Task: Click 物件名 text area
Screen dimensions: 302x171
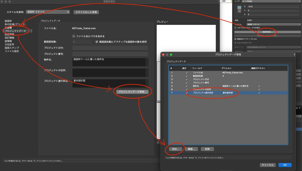Action: click(x=109, y=62)
